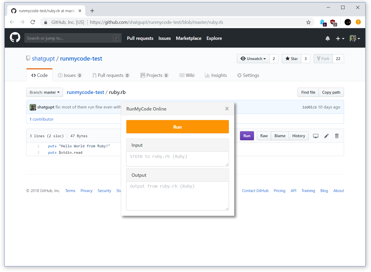
Task: Open the GitHub home logo
Action: [15, 38]
